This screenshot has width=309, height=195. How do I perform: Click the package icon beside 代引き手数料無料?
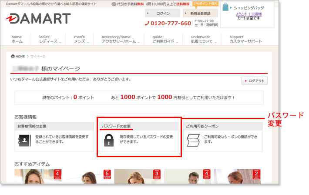pyautogui.click(x=114, y=4)
